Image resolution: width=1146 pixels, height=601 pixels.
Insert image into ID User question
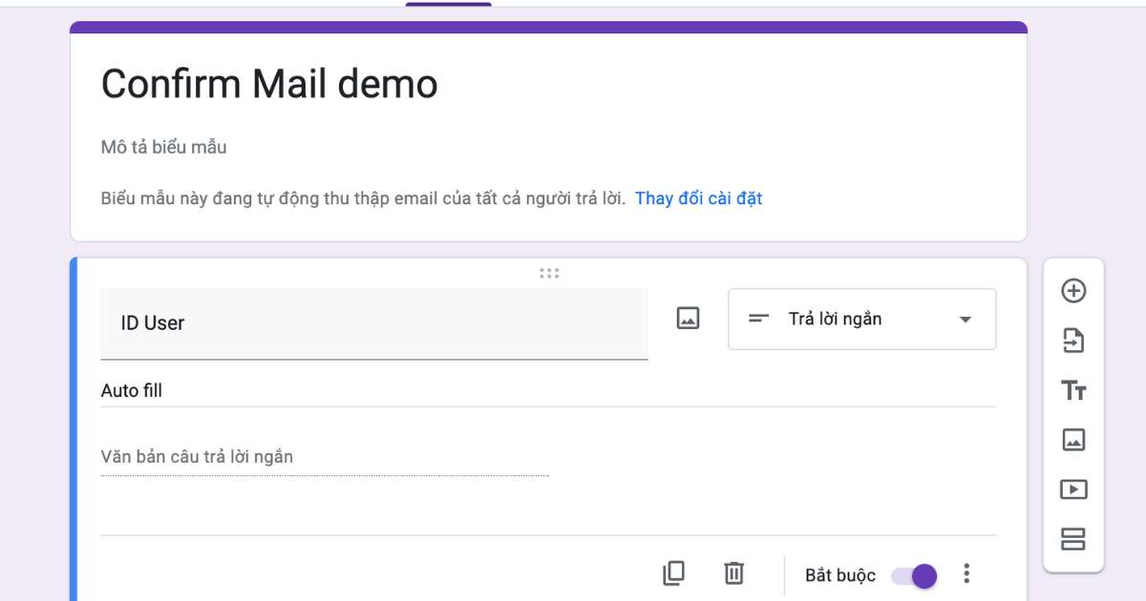point(688,319)
